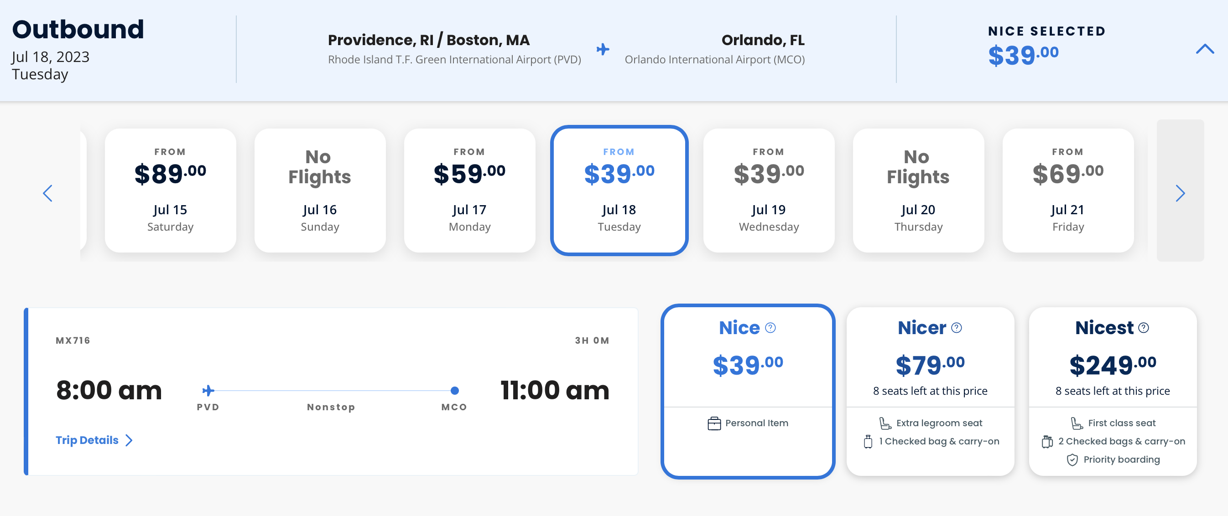Select the Nicer fare at $79

tap(930, 366)
